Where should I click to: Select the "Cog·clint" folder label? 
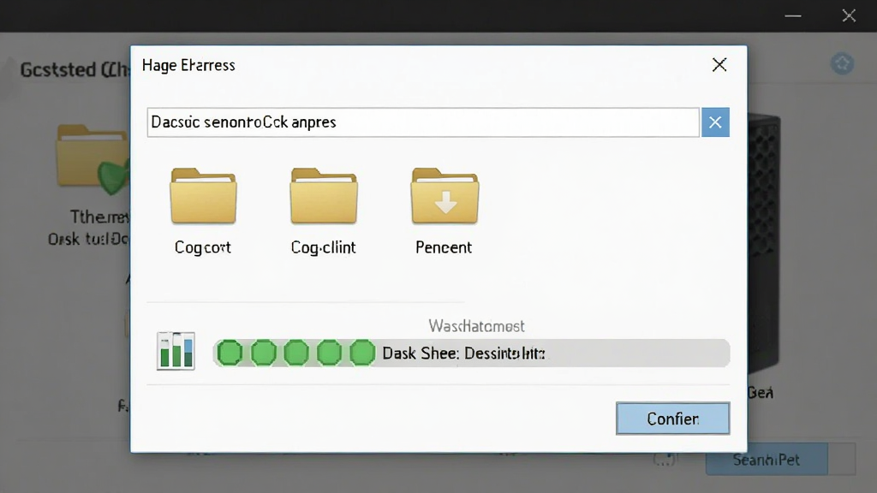[x=323, y=247]
